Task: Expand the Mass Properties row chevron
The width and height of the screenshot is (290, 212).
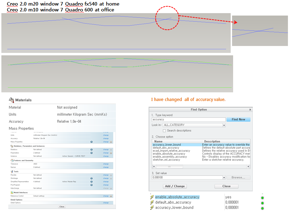Action: coord(111,142)
